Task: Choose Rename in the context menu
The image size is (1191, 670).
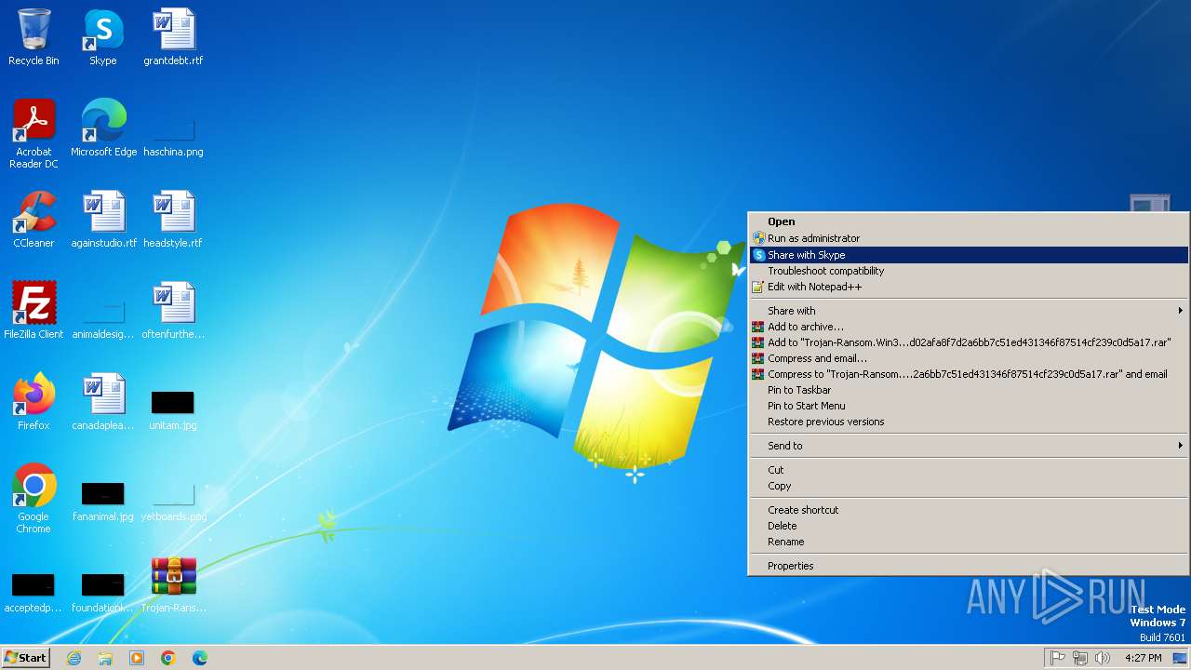Action: pos(969,542)
